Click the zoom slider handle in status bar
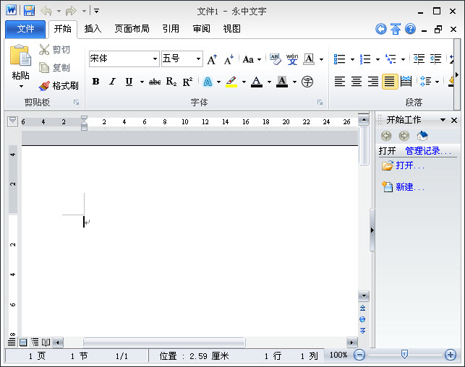465x367 pixels. pos(404,355)
